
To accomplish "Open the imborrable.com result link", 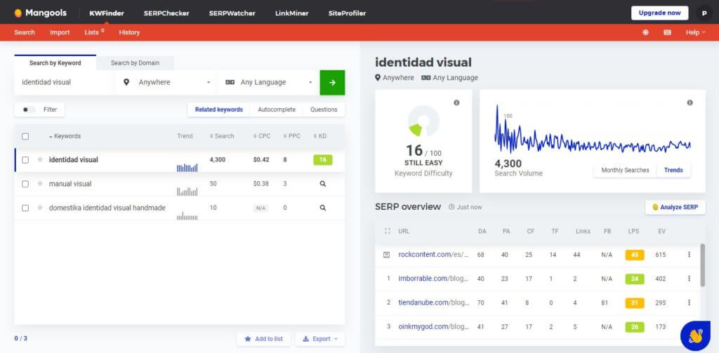I will click(x=433, y=279).
